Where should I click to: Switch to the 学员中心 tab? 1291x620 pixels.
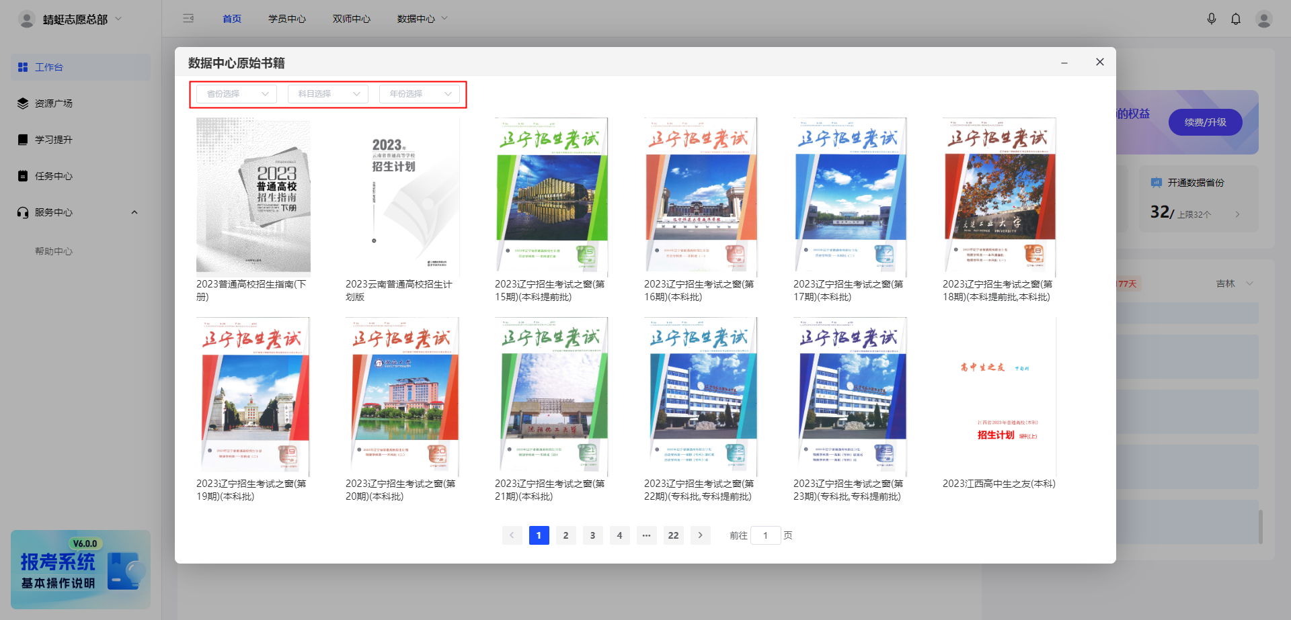click(x=287, y=19)
